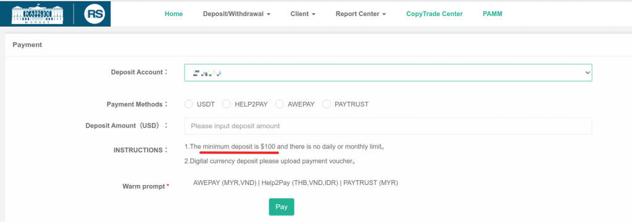Expand the Client menu
632x222 pixels.
tap(302, 14)
